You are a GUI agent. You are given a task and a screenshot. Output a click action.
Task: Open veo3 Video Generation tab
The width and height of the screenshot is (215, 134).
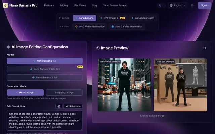90,27
